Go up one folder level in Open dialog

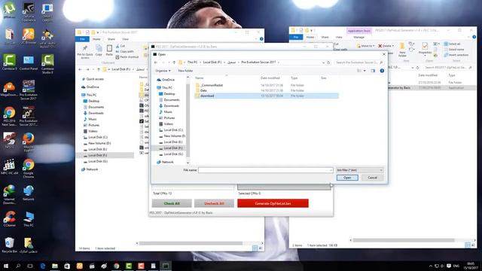point(174,62)
